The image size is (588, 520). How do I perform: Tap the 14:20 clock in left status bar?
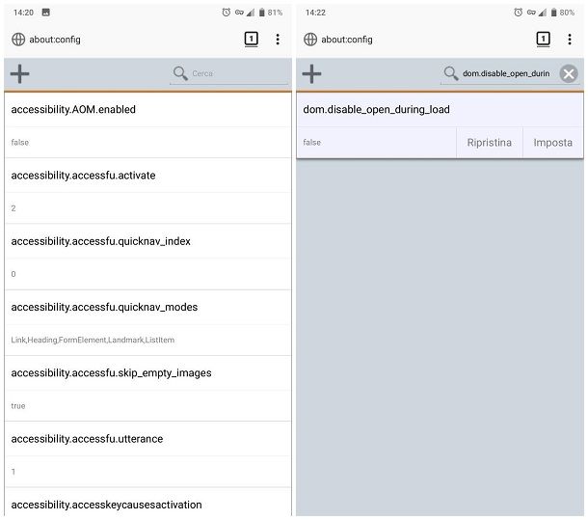(23, 13)
